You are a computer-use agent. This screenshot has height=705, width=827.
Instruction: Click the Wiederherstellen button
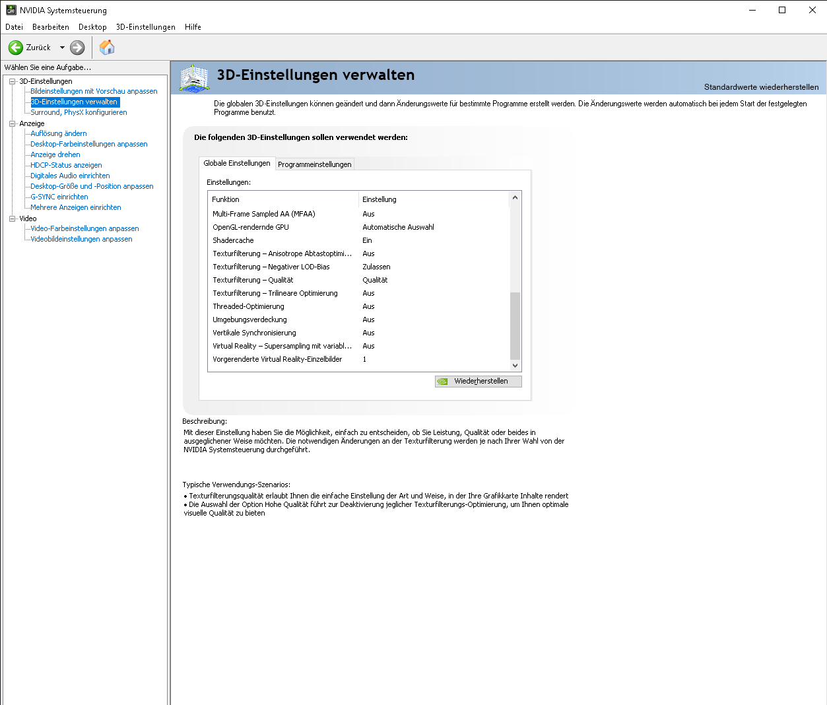tap(479, 382)
